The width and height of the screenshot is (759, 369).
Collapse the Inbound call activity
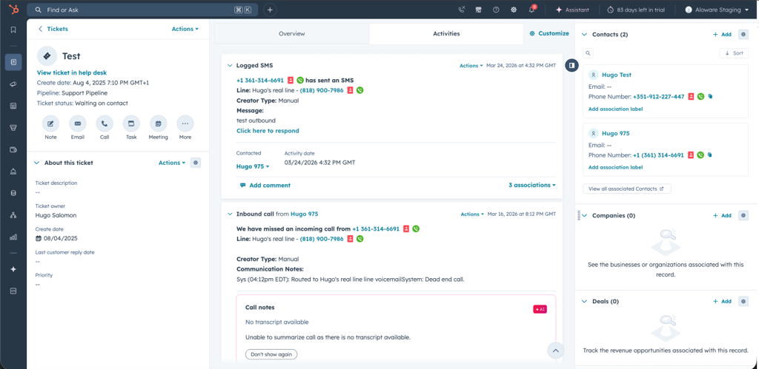pyautogui.click(x=230, y=214)
